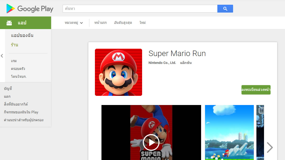
Task: Select ร้าน in the sidebar
Action: pyautogui.click(x=15, y=45)
